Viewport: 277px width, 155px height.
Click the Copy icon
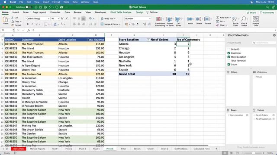click(13, 22)
